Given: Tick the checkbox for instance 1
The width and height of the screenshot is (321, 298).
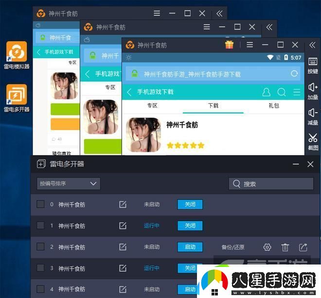Looking at the screenshot, I should point(40,225).
